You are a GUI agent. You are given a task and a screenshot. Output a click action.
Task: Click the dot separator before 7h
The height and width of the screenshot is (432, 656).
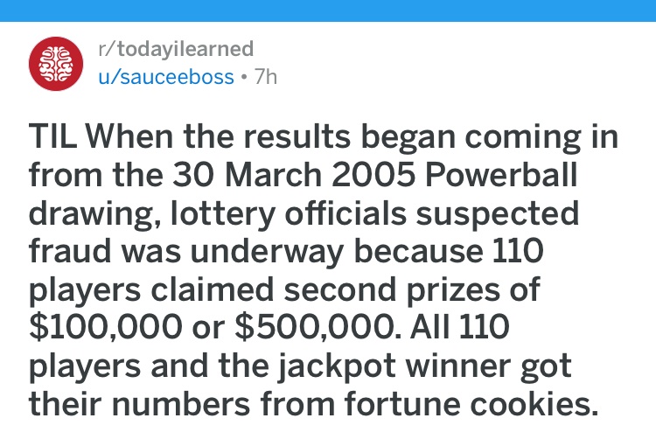(x=244, y=77)
